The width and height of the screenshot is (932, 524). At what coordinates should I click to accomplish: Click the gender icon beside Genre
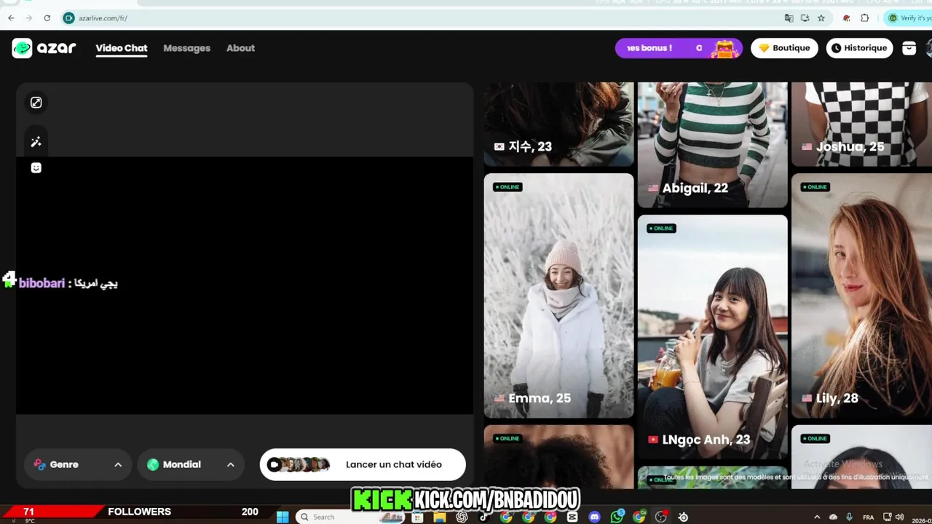(40, 464)
